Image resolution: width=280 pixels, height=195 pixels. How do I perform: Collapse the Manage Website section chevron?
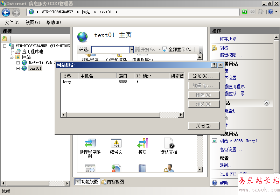[x=267, y=103]
